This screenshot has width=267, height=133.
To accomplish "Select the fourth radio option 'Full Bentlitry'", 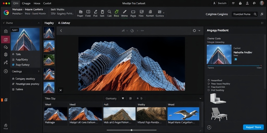I will tap(209, 90).
